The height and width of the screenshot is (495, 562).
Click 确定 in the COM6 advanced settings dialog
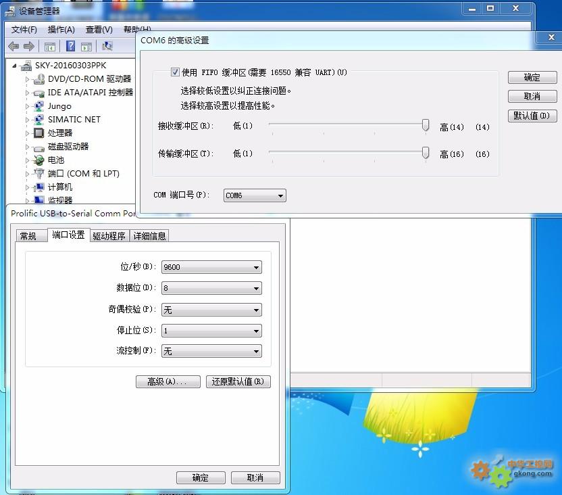pos(532,78)
